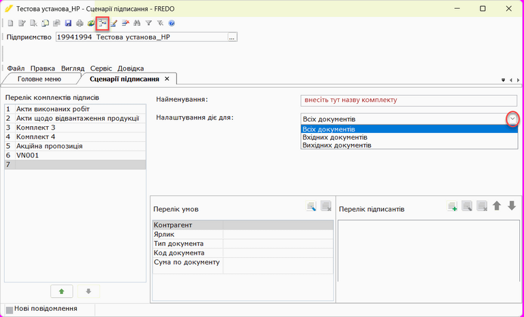Open the tab list dropdown arrow
Screen dimensions: 524x317
pos(504,80)
